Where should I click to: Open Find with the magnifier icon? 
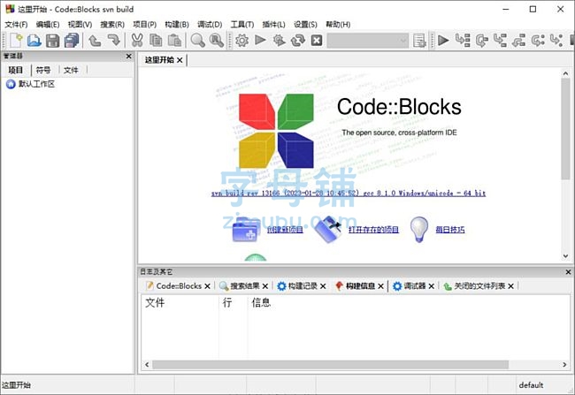[x=197, y=41]
